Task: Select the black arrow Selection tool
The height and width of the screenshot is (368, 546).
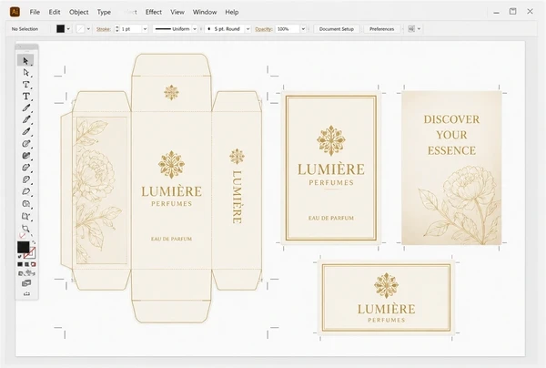Action: pos(25,61)
